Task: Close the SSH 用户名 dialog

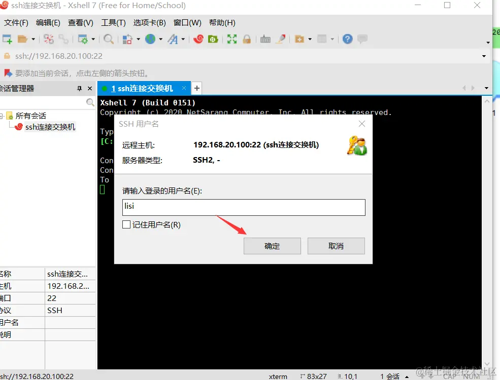Action: tap(361, 124)
